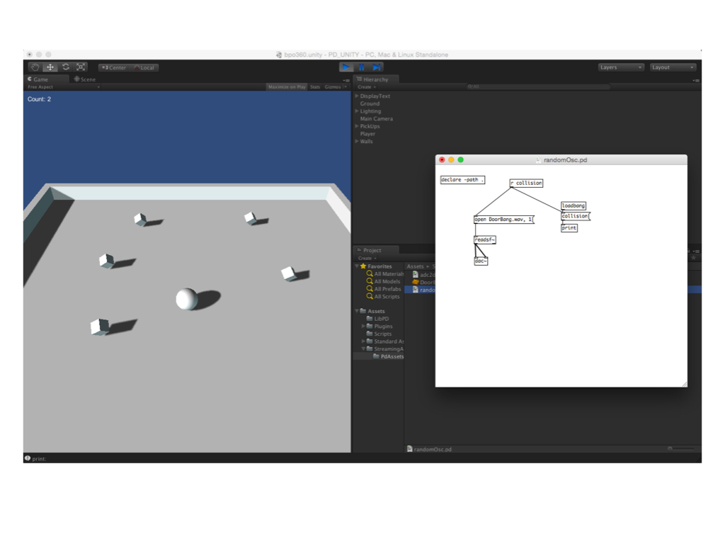The width and height of the screenshot is (725, 544).
Task: Select the Main Camera object
Action: tap(376, 119)
